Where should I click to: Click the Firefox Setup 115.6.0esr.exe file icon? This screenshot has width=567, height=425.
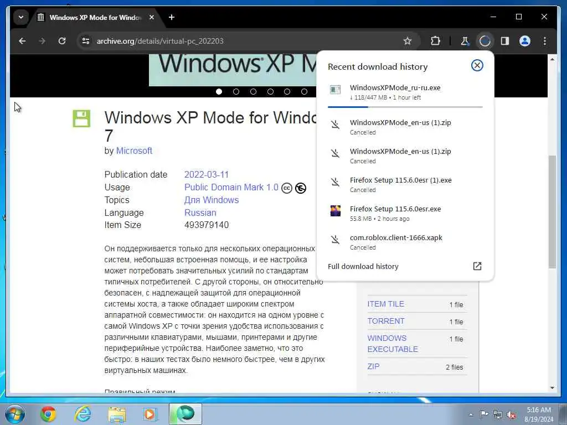[x=335, y=211]
